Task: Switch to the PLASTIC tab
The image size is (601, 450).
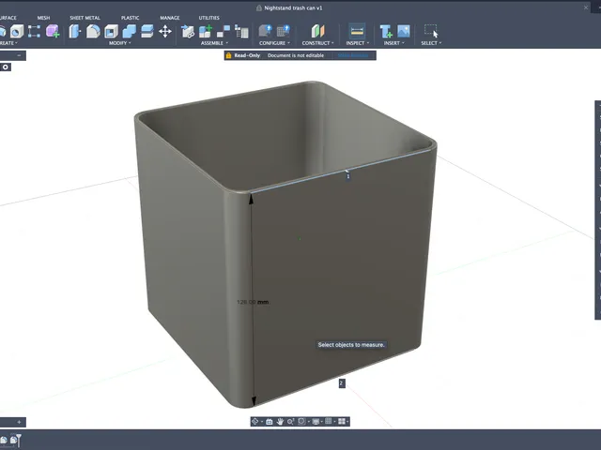Action: tap(130, 18)
